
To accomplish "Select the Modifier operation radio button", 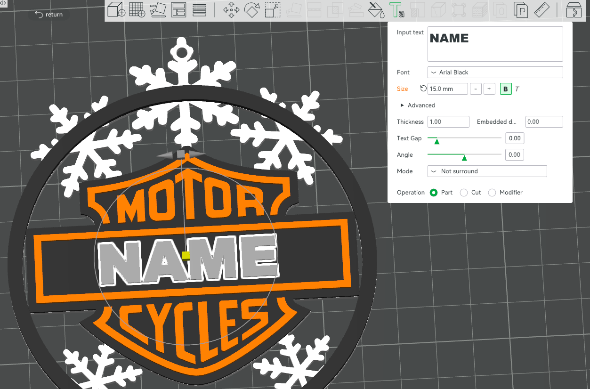I will (492, 192).
